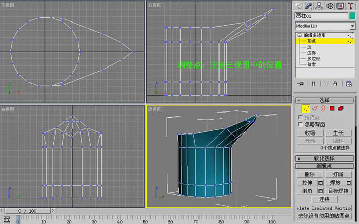
Task: Select 编辑多边形 modifier entry
Action: [x=314, y=35]
